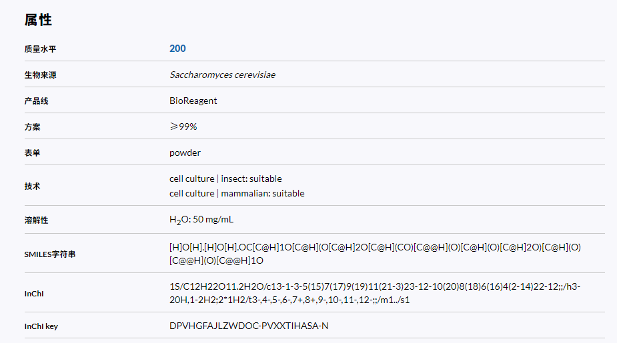Click the BioReagent product line value

click(x=193, y=101)
